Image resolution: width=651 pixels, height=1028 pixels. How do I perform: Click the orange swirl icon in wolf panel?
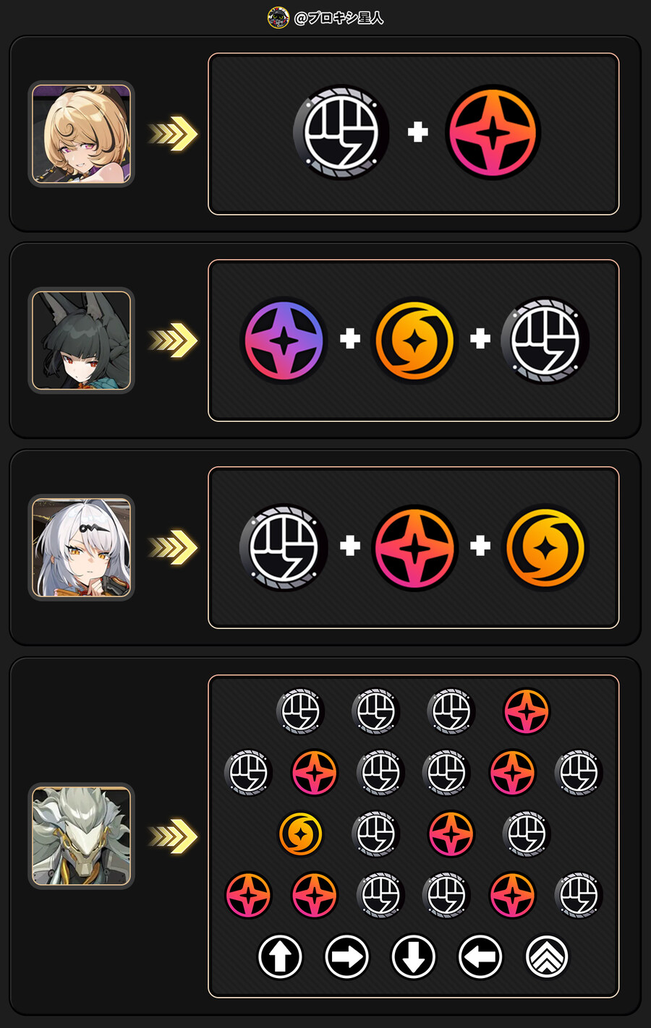pos(300,834)
